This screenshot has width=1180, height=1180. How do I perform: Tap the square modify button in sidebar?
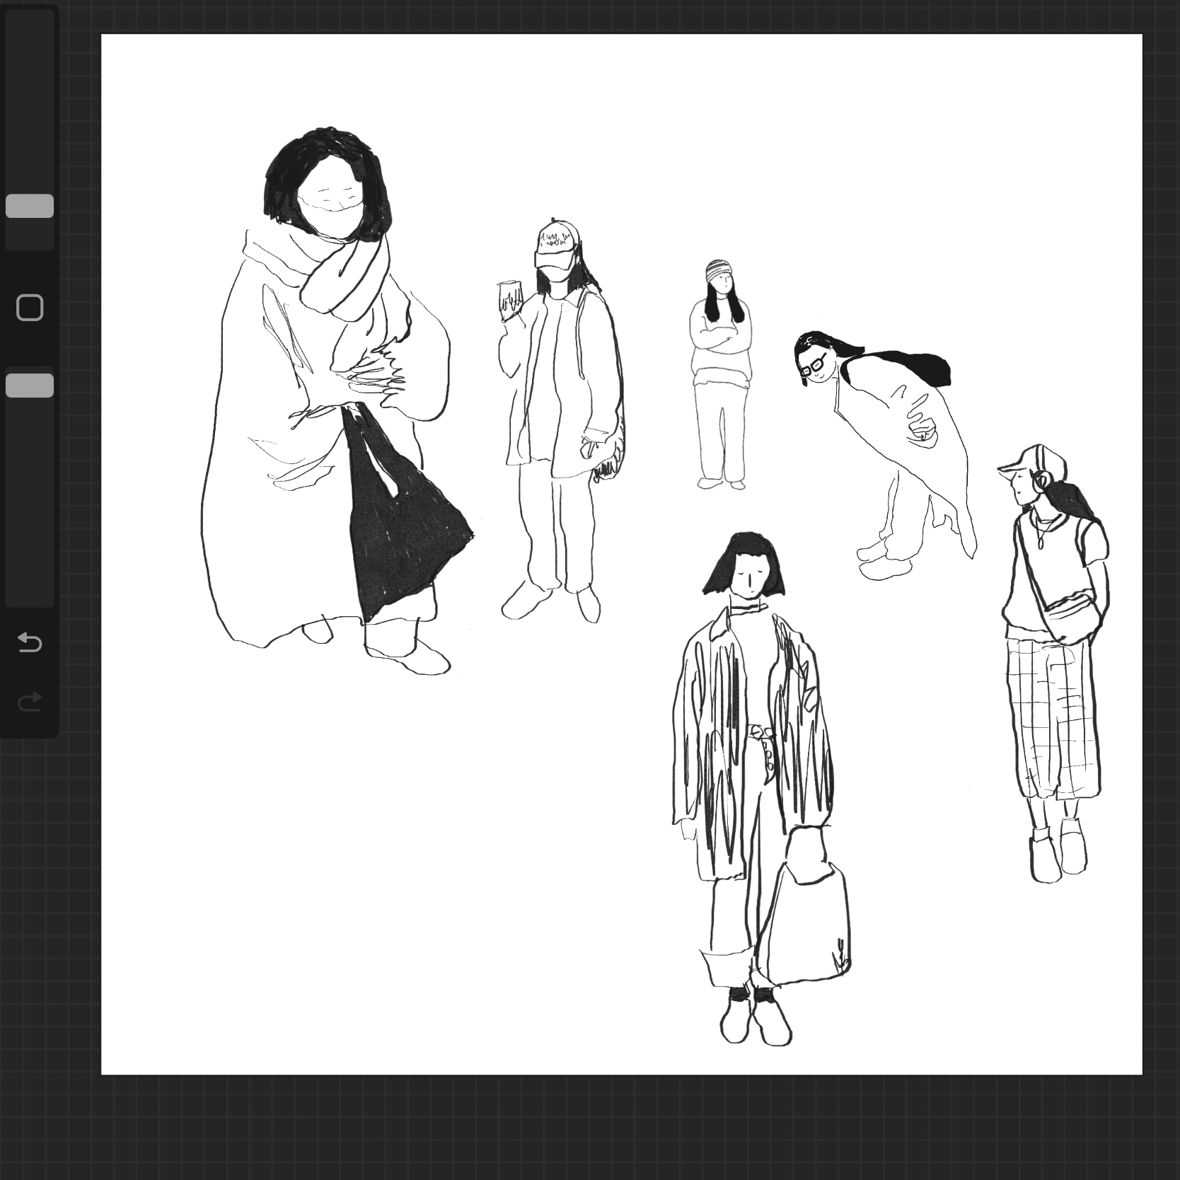click(x=30, y=308)
